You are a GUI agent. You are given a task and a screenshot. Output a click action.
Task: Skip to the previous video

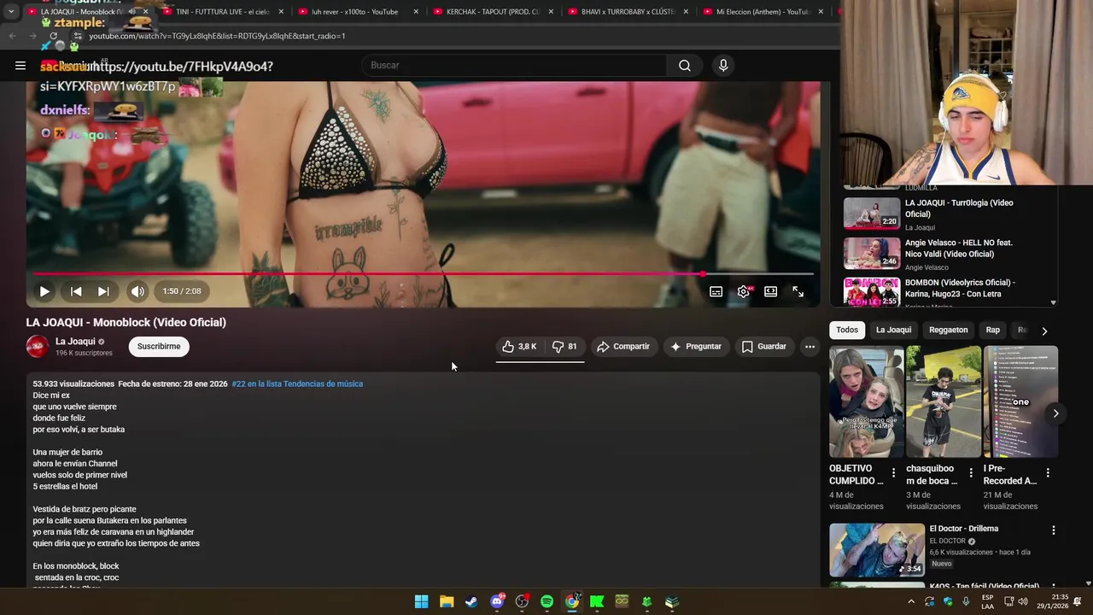76,291
